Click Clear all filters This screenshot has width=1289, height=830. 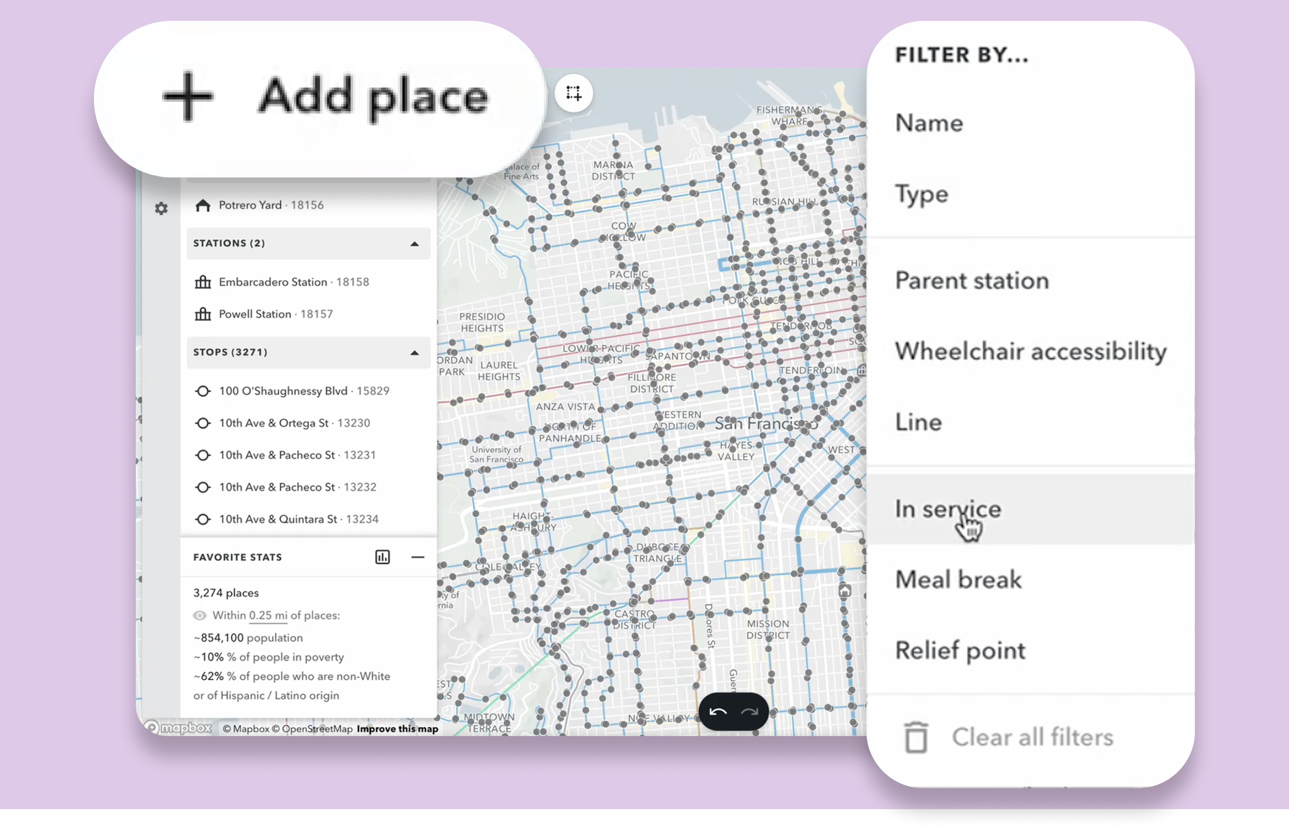pyautogui.click(x=1031, y=737)
